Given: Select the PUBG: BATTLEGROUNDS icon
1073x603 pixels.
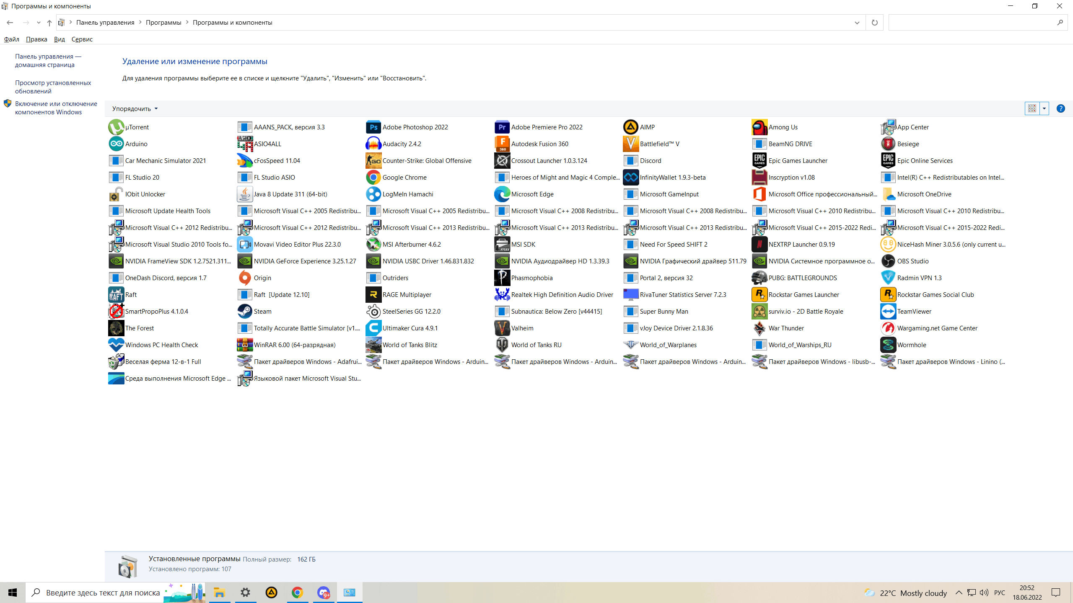Looking at the screenshot, I should pos(759,278).
